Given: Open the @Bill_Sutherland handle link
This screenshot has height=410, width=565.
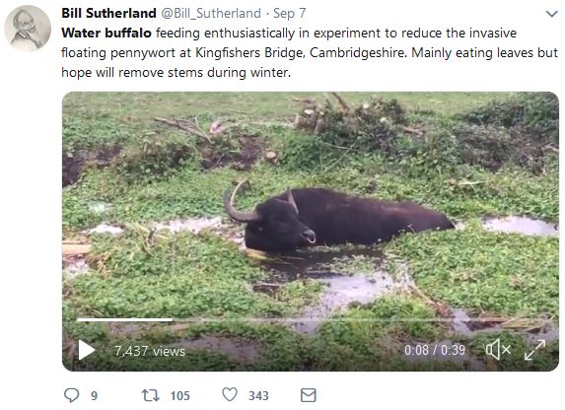Looking at the screenshot, I should pos(211,14).
